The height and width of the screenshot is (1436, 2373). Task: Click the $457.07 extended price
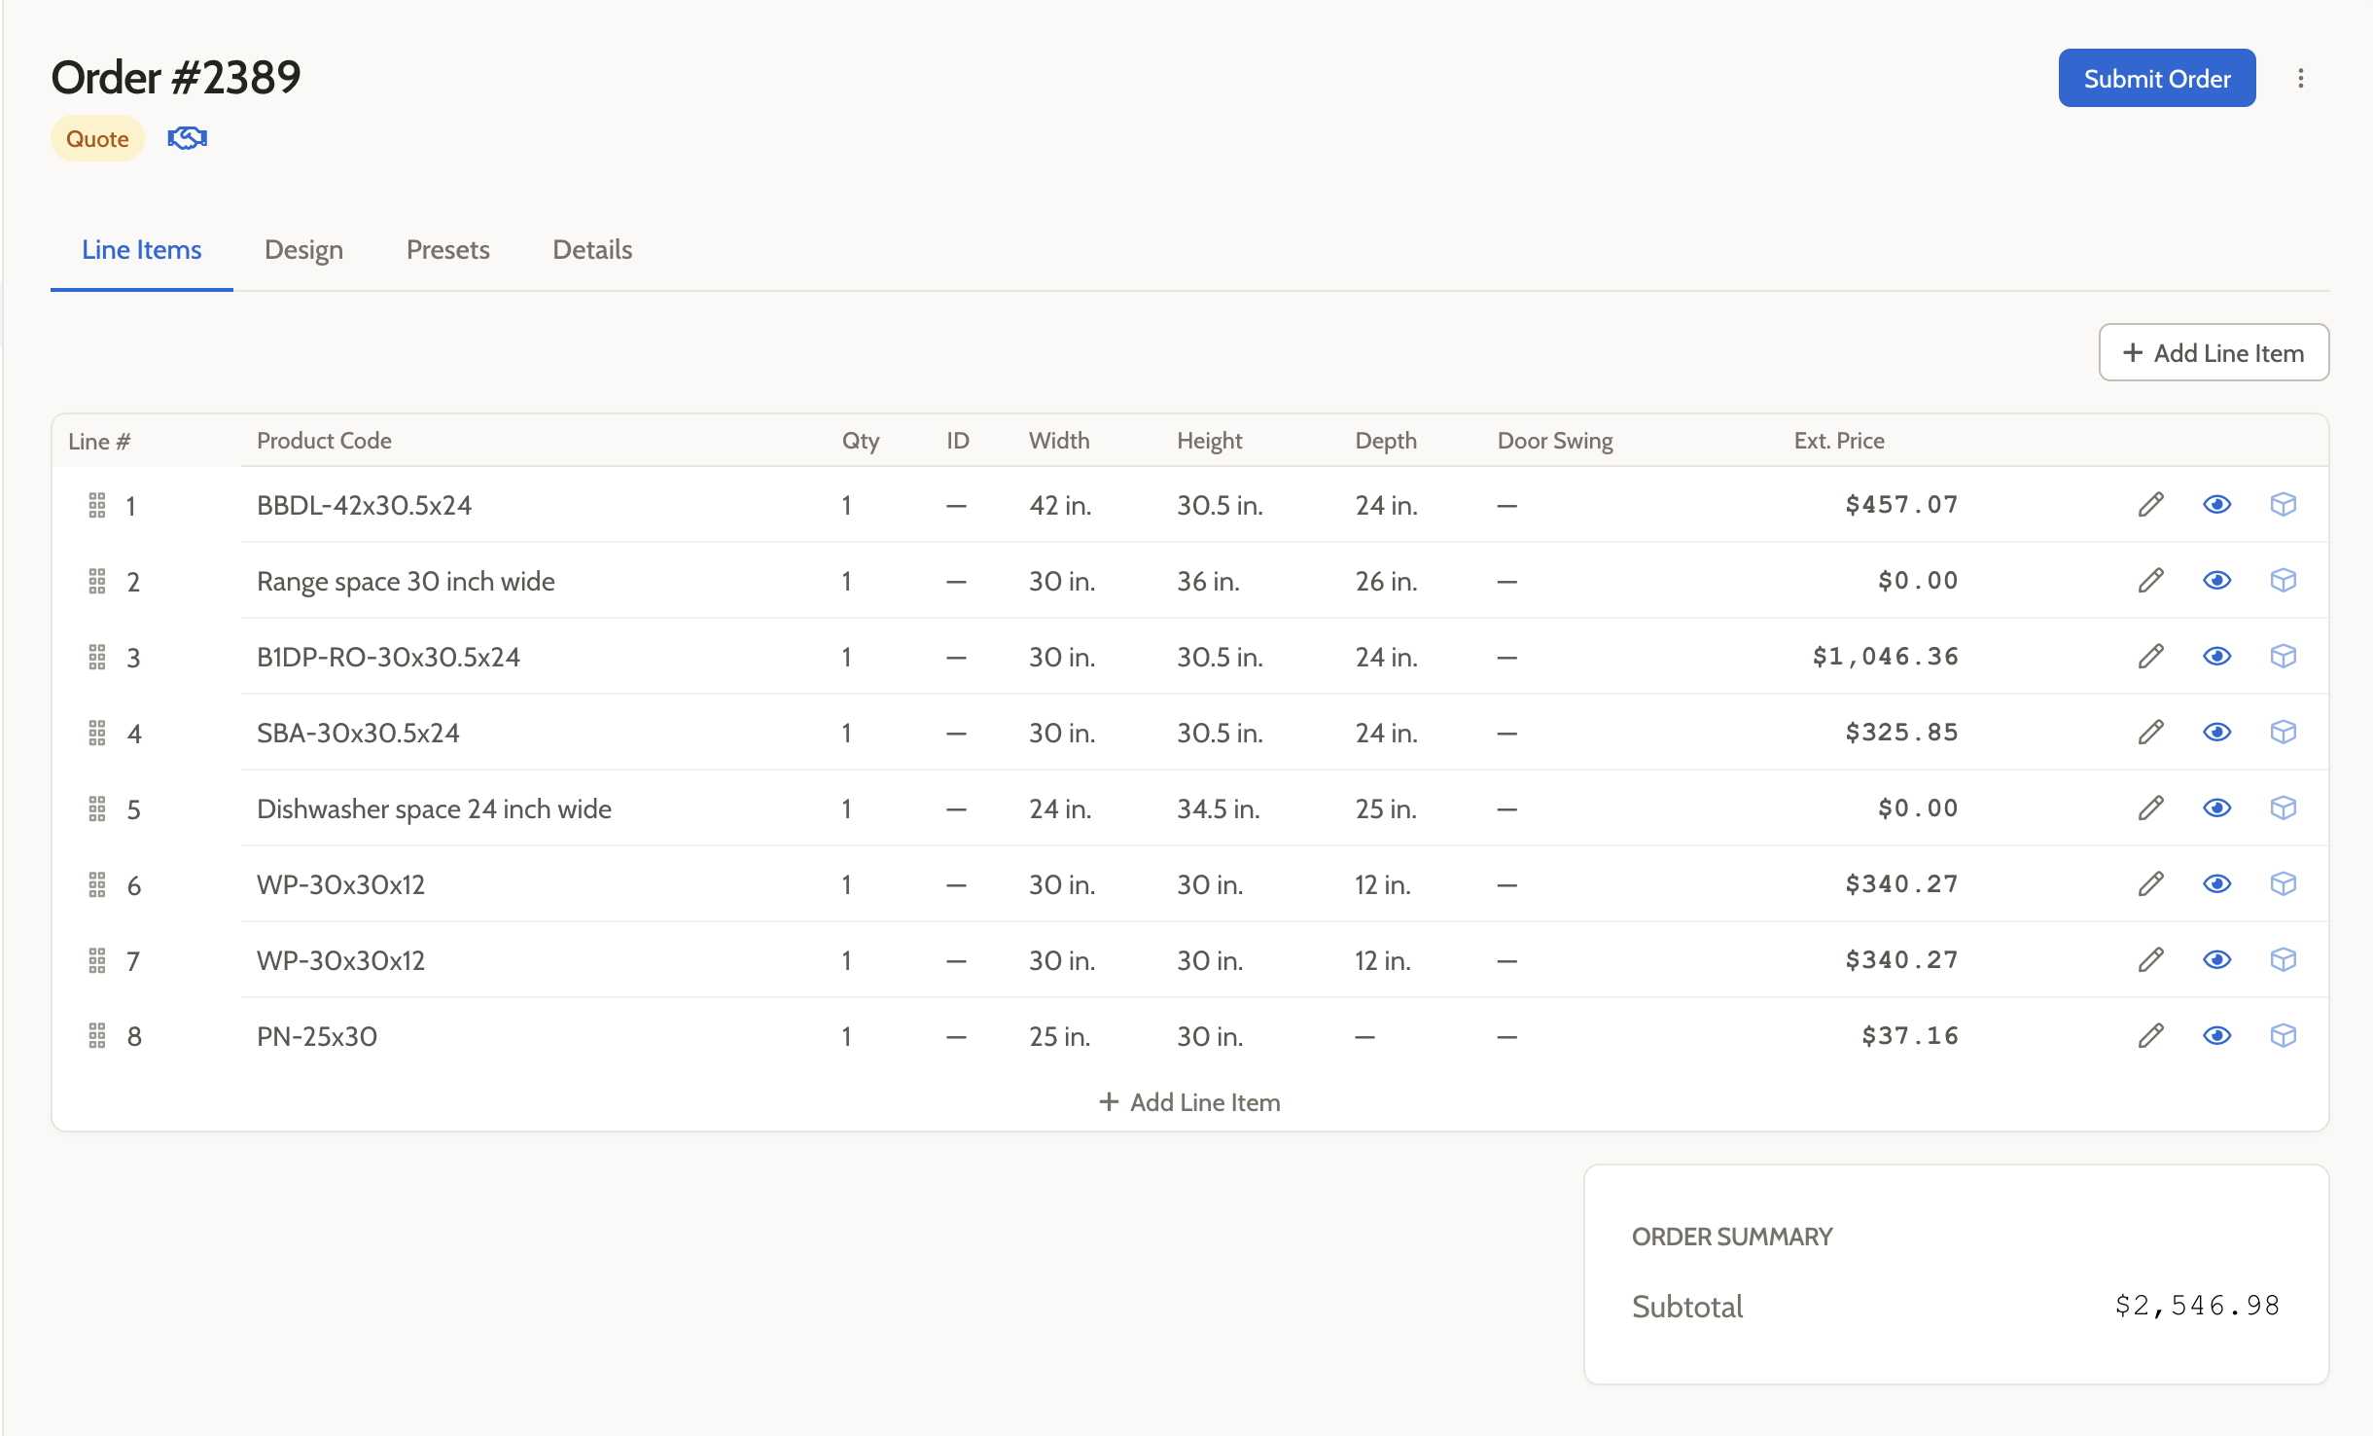[x=1901, y=505]
